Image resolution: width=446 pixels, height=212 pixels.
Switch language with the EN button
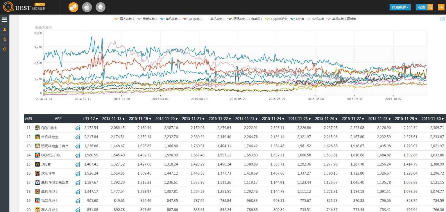(441, 7)
